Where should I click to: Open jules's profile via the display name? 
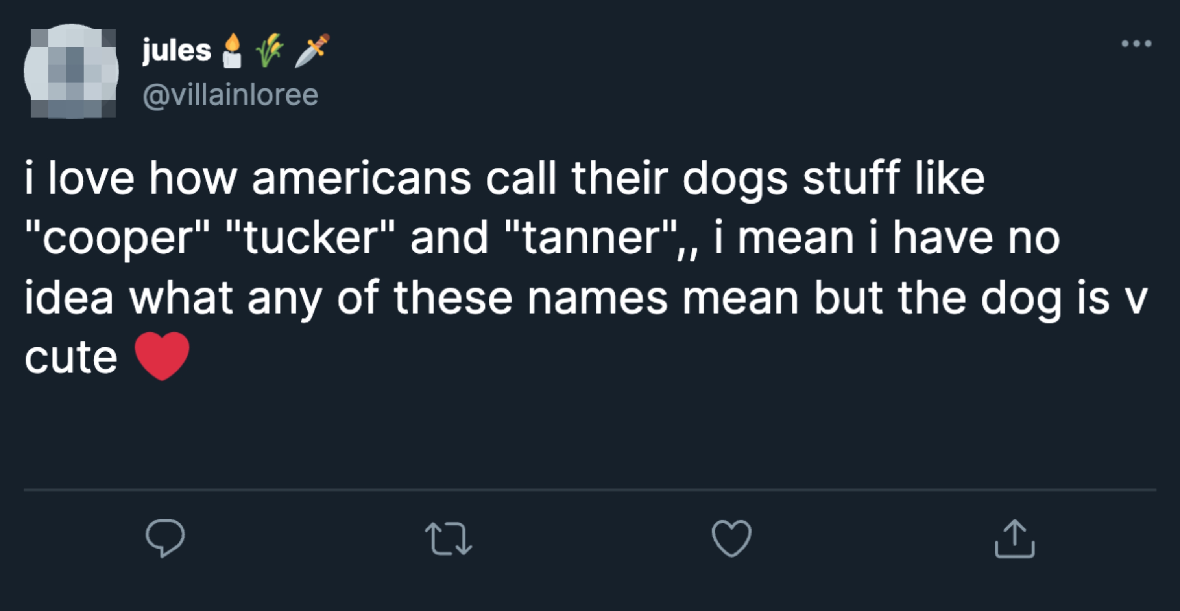coord(175,50)
